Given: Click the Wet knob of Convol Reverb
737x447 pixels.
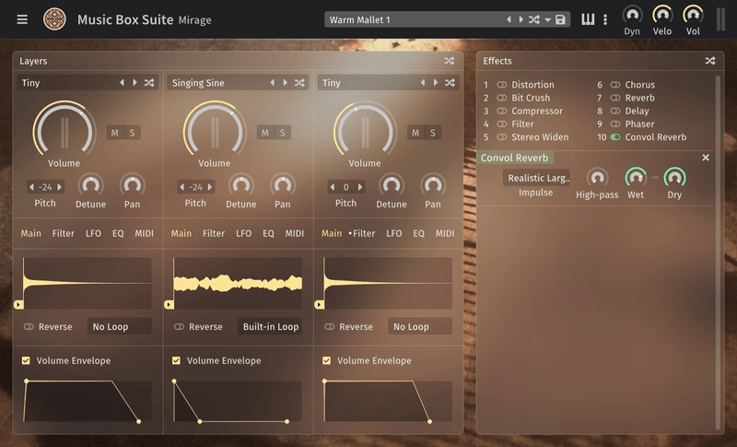Looking at the screenshot, I should pos(636,178).
